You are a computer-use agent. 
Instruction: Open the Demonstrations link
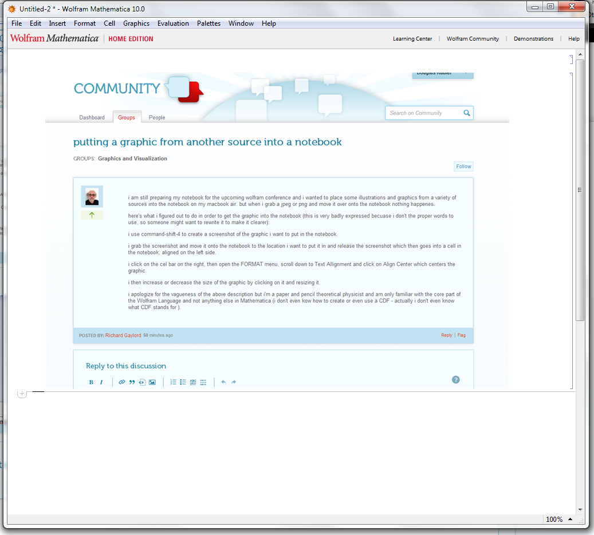533,38
